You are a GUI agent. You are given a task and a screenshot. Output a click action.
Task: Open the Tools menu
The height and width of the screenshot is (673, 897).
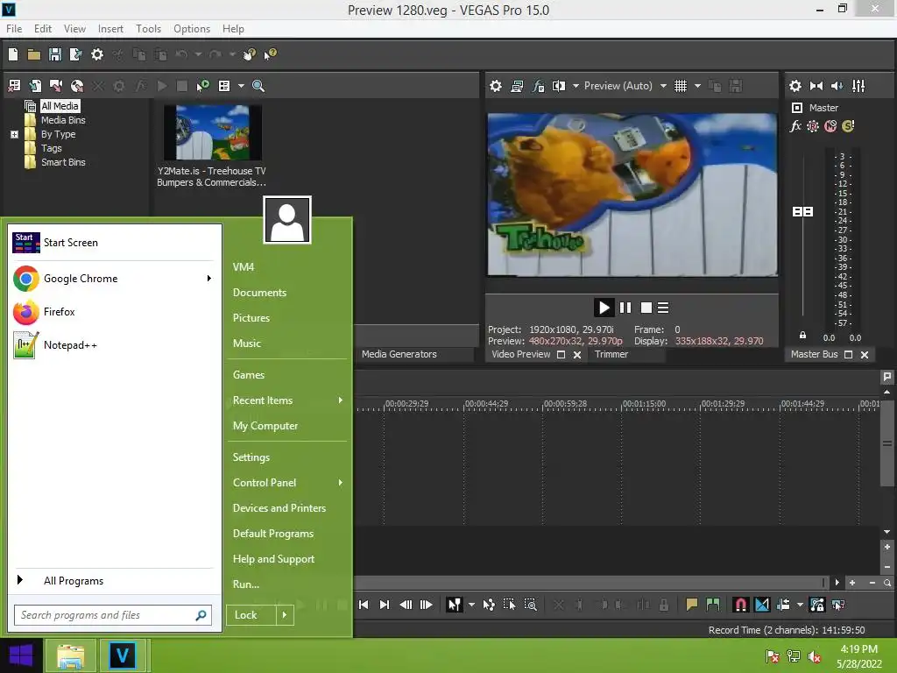(148, 29)
